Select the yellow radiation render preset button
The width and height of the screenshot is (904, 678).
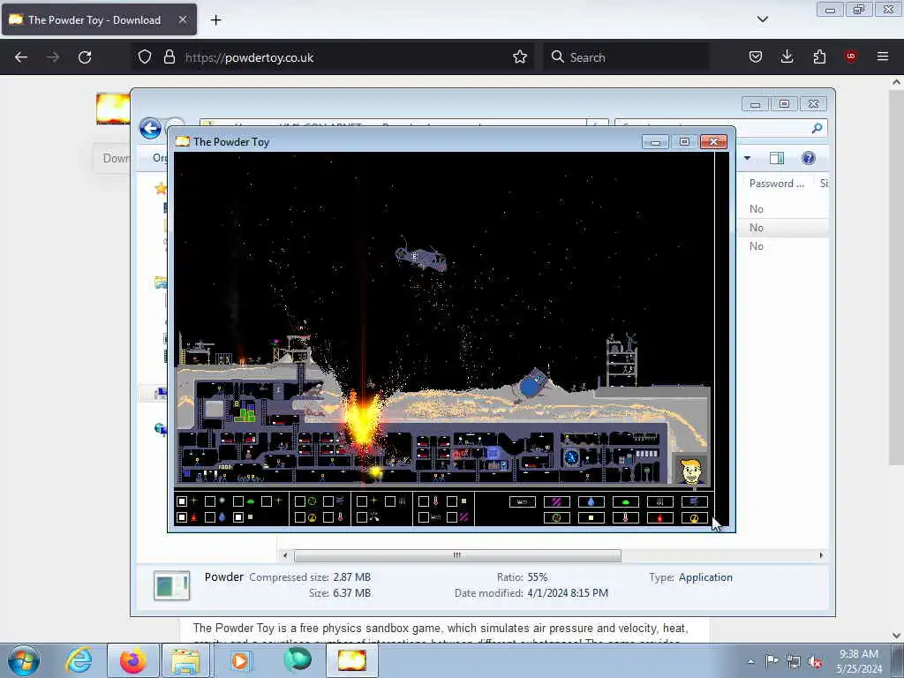pos(694,517)
